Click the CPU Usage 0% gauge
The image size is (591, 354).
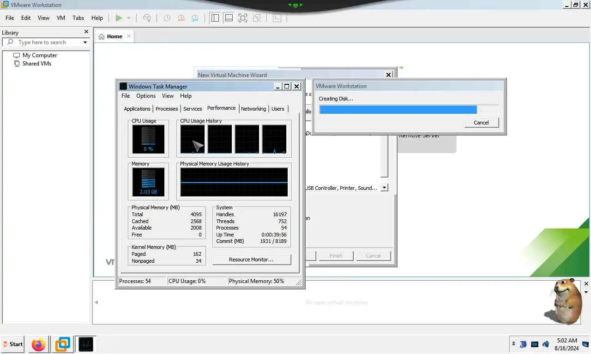148,139
